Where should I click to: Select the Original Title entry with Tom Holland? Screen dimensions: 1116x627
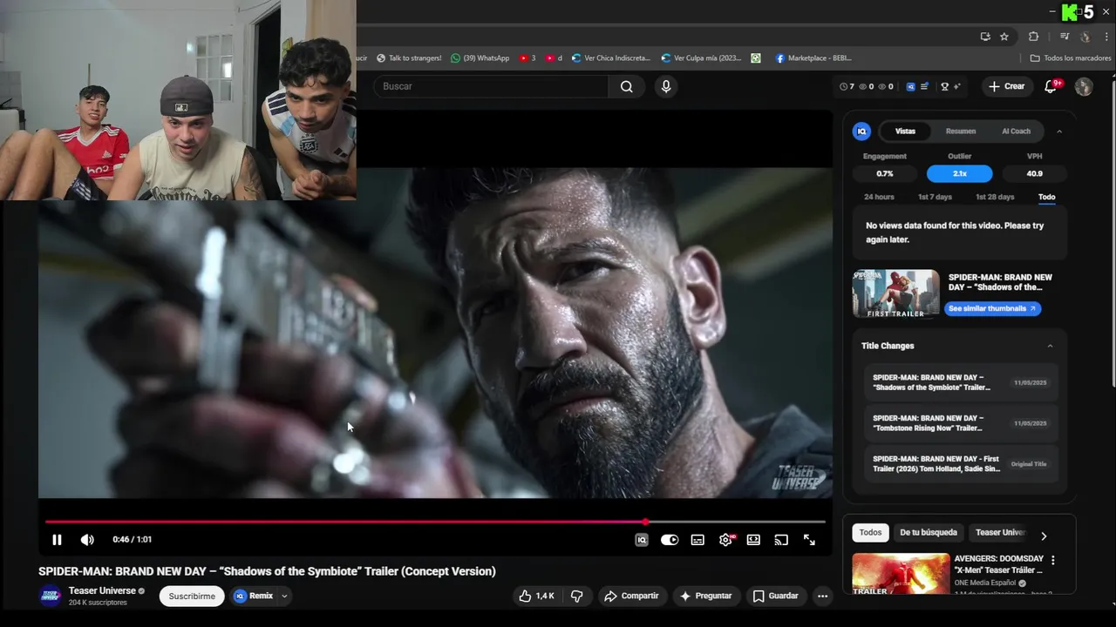960,463
